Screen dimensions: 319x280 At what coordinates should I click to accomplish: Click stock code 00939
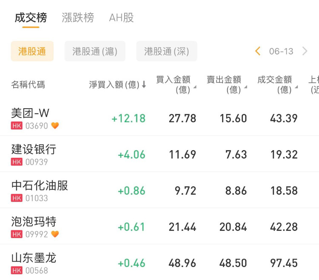click(37, 162)
